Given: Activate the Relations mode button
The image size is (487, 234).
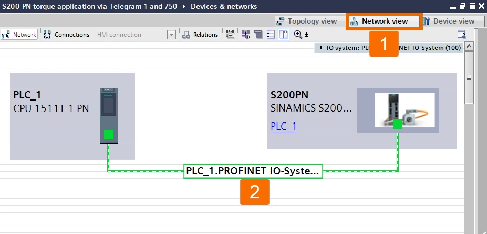Looking at the screenshot, I should click(x=200, y=35).
